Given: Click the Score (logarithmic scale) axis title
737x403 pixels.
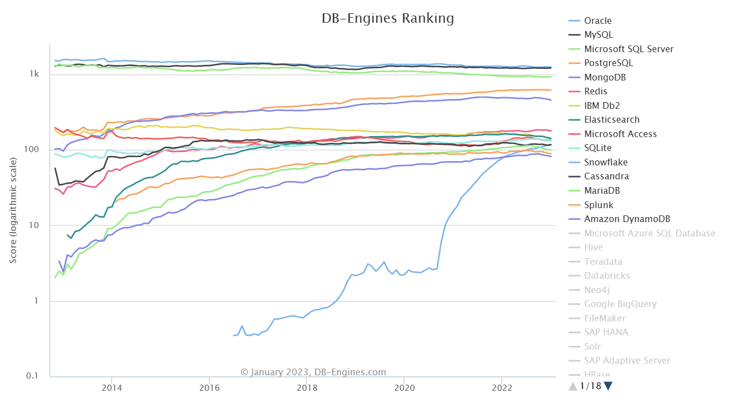Looking at the screenshot, I should tap(13, 210).
